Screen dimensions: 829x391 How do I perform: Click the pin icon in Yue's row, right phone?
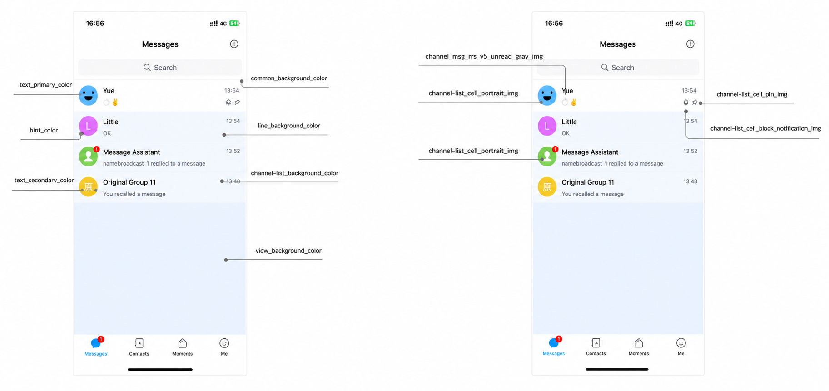(695, 103)
